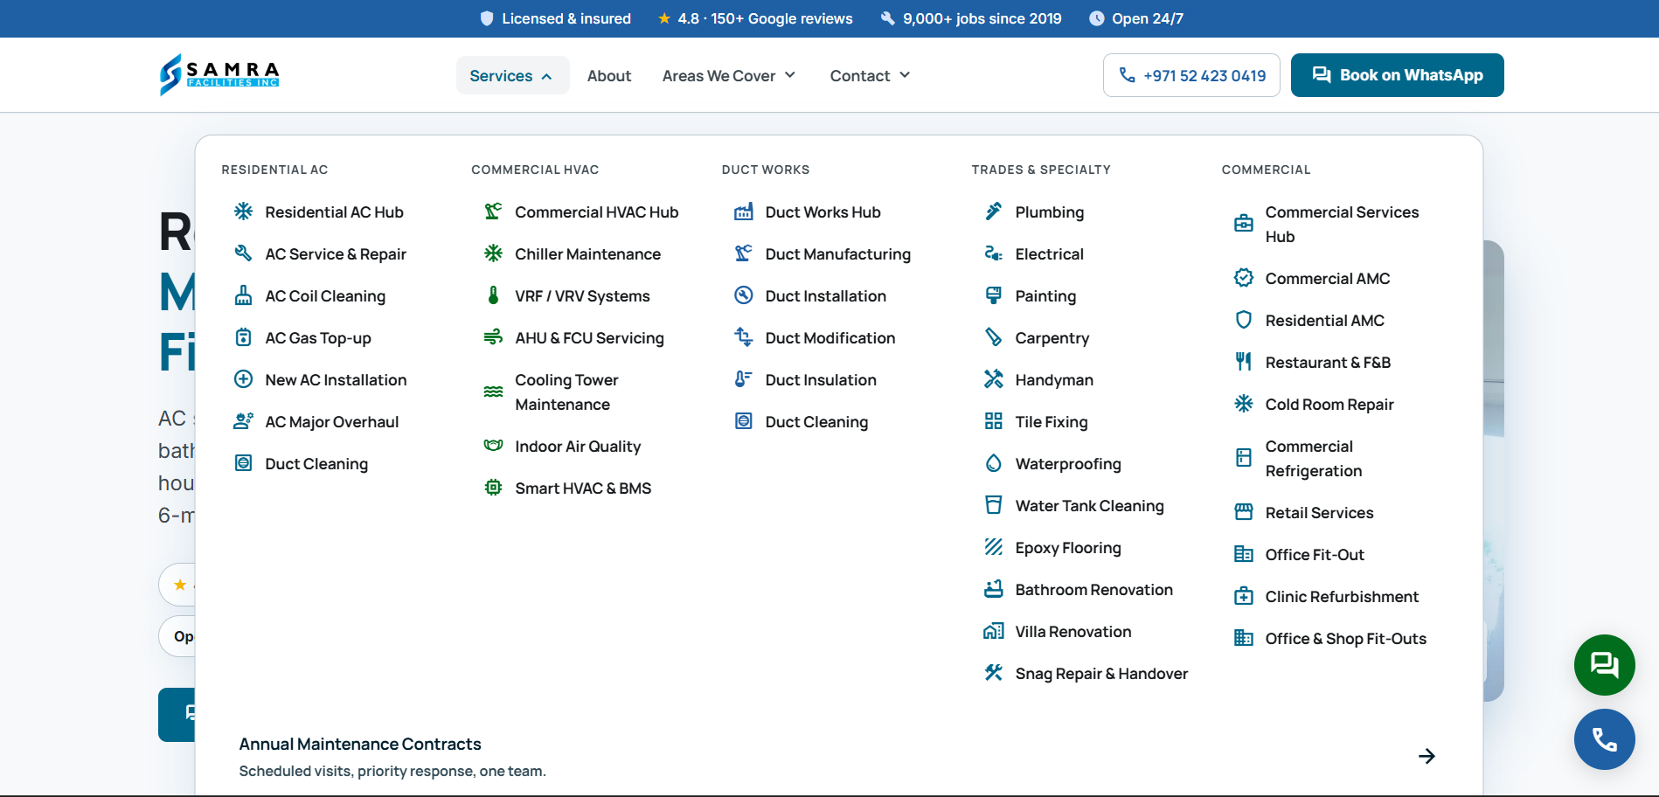Click the blue floating phone call icon
Screen dimensions: 1659x797
1604,739
